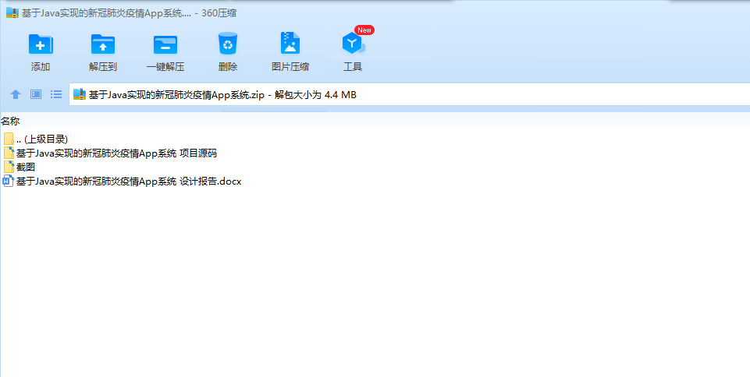The width and height of the screenshot is (750, 377).
Task: Switch to the thumbnail view icon
Action: (36, 94)
